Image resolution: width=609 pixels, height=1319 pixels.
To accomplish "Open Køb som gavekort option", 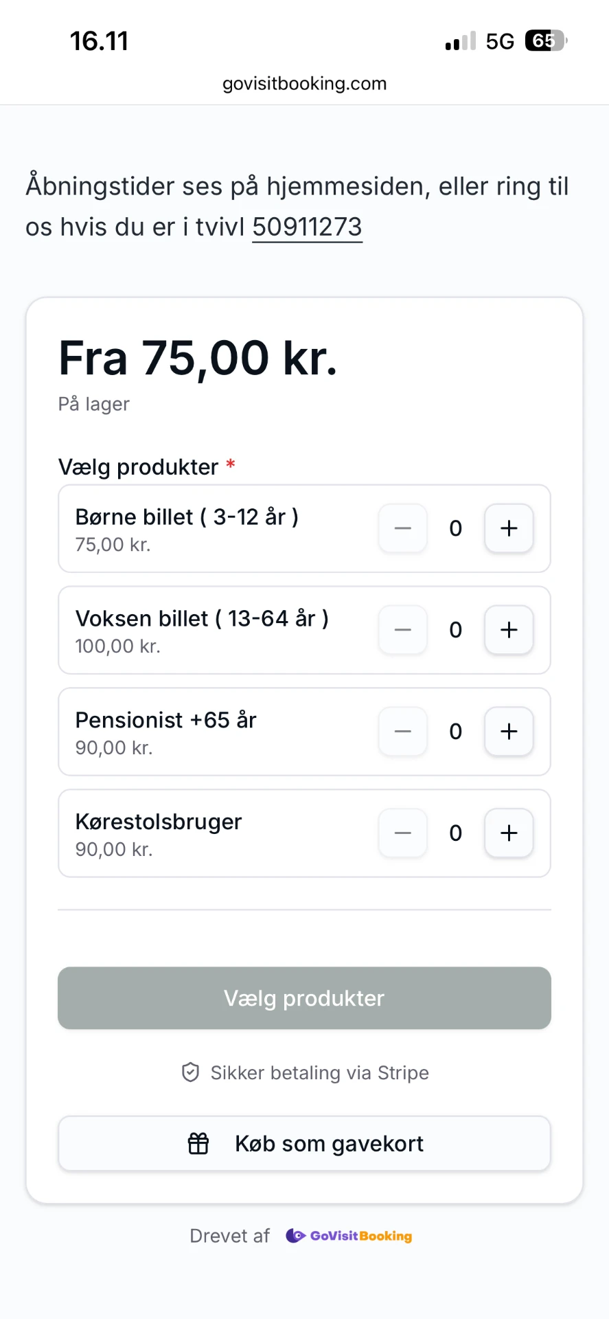I will coord(304,1144).
